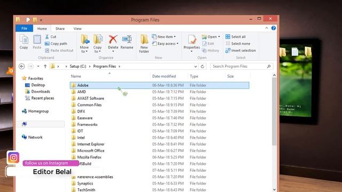The image size is (342, 192).
Task: Click the Search Program Files field
Action: coord(242,66)
